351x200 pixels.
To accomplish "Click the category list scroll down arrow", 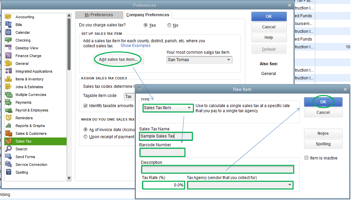I will click(x=69, y=178).
